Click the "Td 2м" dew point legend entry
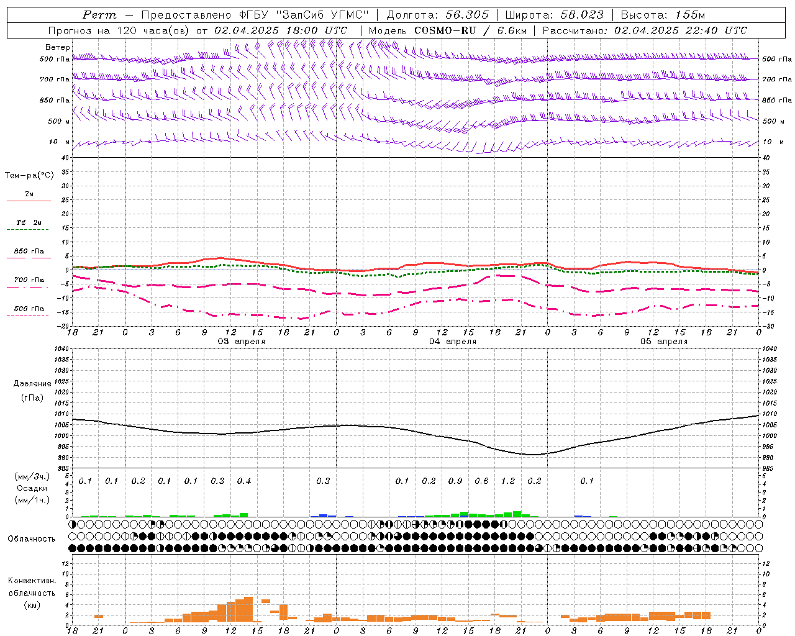 coord(29,222)
